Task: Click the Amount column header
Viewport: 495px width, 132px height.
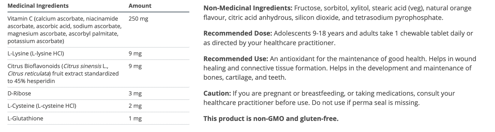Action: click(140, 6)
